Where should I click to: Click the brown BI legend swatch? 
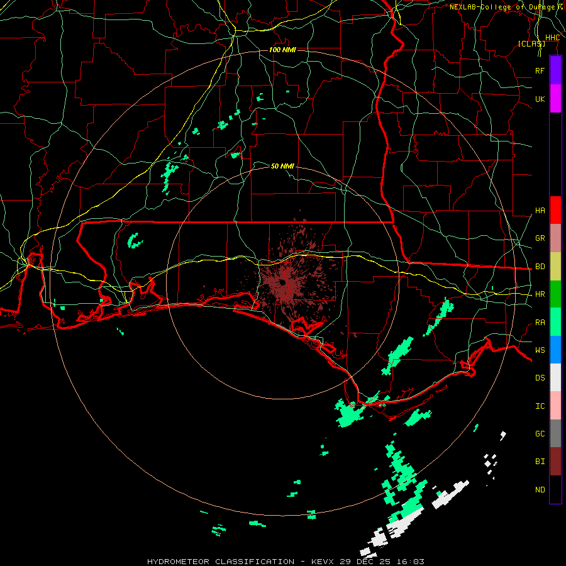[555, 462]
